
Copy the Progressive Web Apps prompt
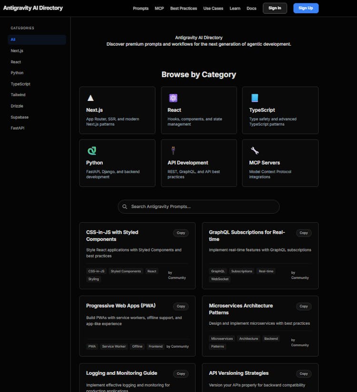tap(181, 306)
